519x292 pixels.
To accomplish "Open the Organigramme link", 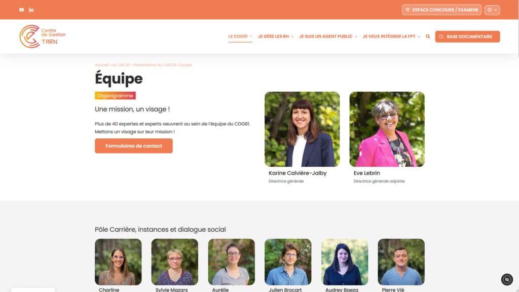I will click(x=115, y=96).
